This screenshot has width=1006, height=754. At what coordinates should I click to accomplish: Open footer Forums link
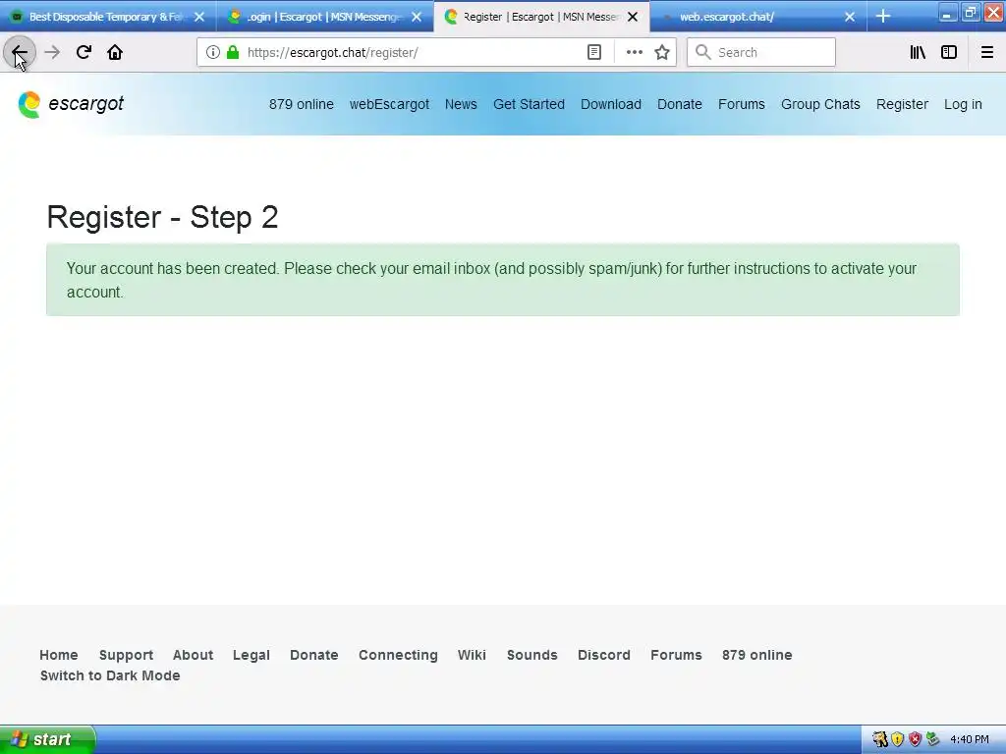[676, 655]
